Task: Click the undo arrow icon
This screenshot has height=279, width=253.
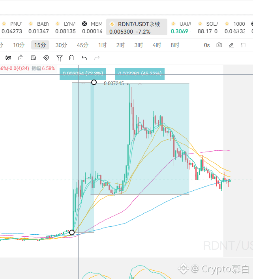Action: coord(84,58)
